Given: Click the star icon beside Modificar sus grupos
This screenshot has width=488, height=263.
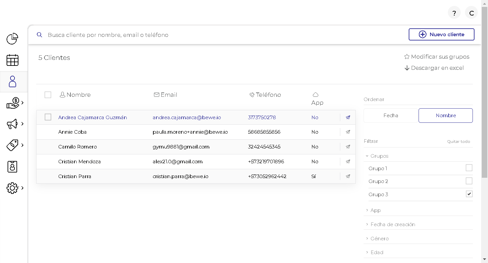Looking at the screenshot, I should (x=407, y=57).
